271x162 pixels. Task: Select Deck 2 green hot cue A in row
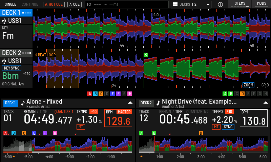click(225, 94)
